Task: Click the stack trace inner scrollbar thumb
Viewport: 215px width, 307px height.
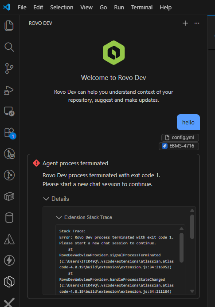Action: (181, 247)
